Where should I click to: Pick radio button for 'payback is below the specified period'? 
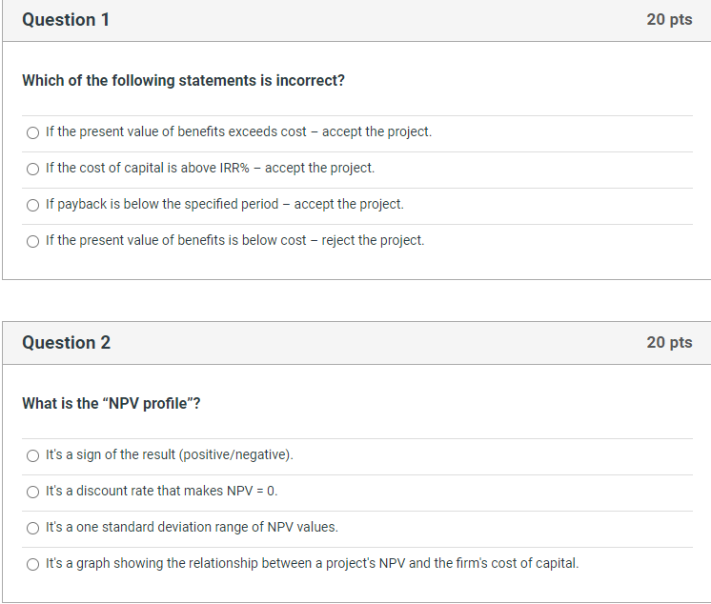33,205
